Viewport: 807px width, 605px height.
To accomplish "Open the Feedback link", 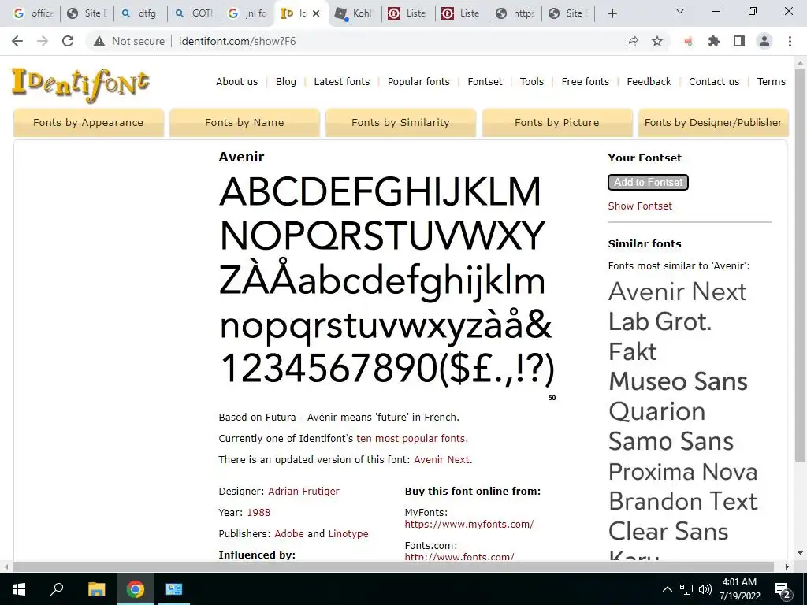I will pos(649,81).
